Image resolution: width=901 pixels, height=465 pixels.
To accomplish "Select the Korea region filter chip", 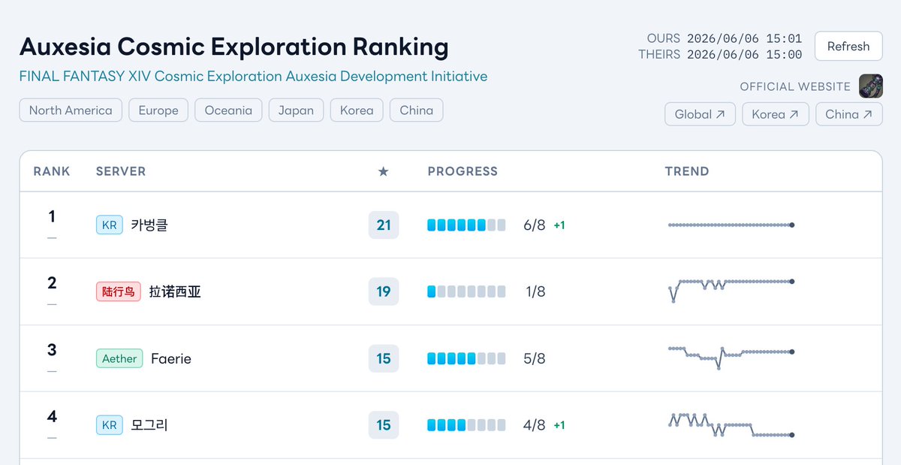I will (x=357, y=110).
